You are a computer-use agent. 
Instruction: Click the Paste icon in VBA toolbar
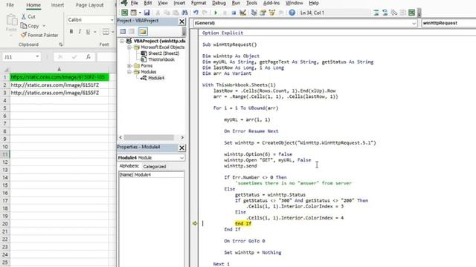tap(176, 13)
